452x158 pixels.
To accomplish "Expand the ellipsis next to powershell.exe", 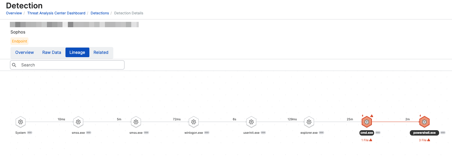I will (443, 133).
